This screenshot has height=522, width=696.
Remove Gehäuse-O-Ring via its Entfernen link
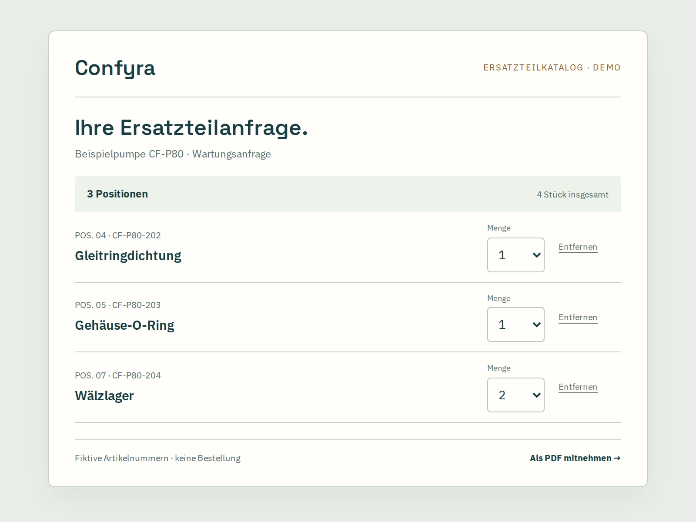tap(578, 317)
